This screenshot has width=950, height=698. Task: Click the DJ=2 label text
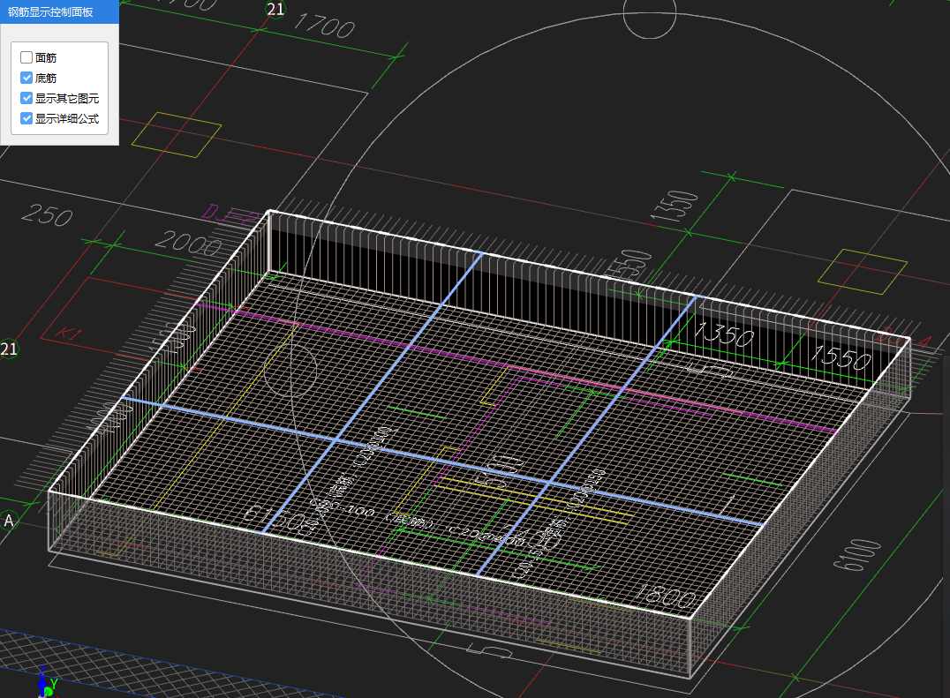(x=230, y=215)
